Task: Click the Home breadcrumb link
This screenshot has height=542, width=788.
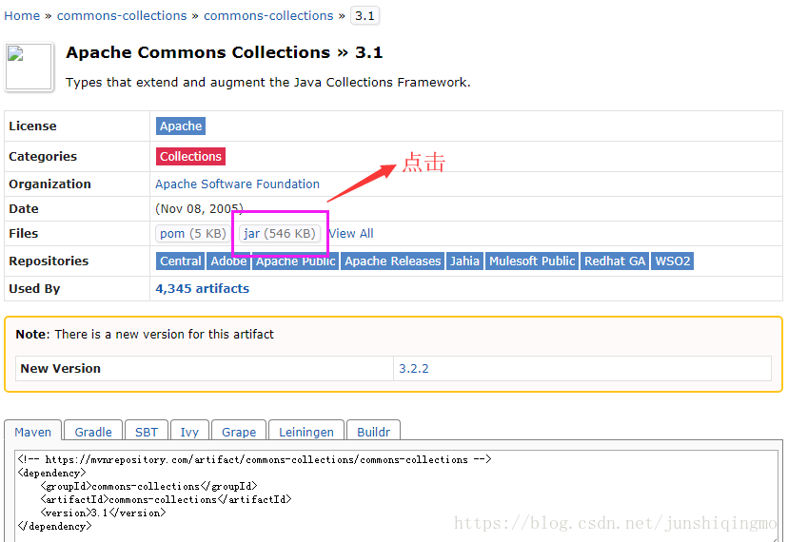Action: (22, 15)
